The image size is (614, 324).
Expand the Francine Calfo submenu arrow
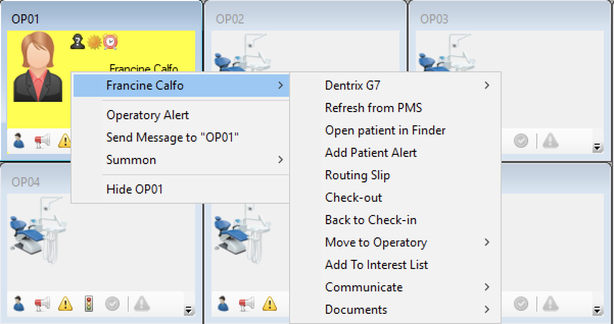(x=280, y=86)
